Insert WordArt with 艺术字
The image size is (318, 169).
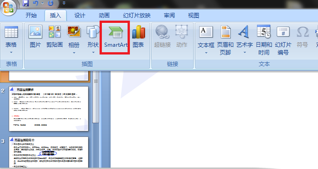(245, 37)
